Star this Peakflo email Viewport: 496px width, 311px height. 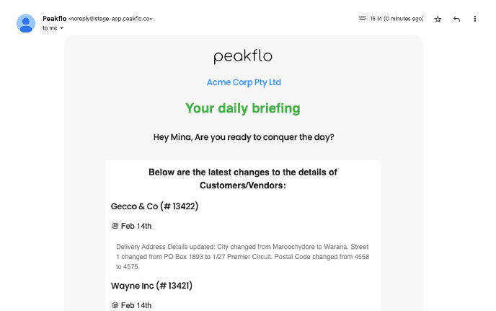pyautogui.click(x=438, y=19)
